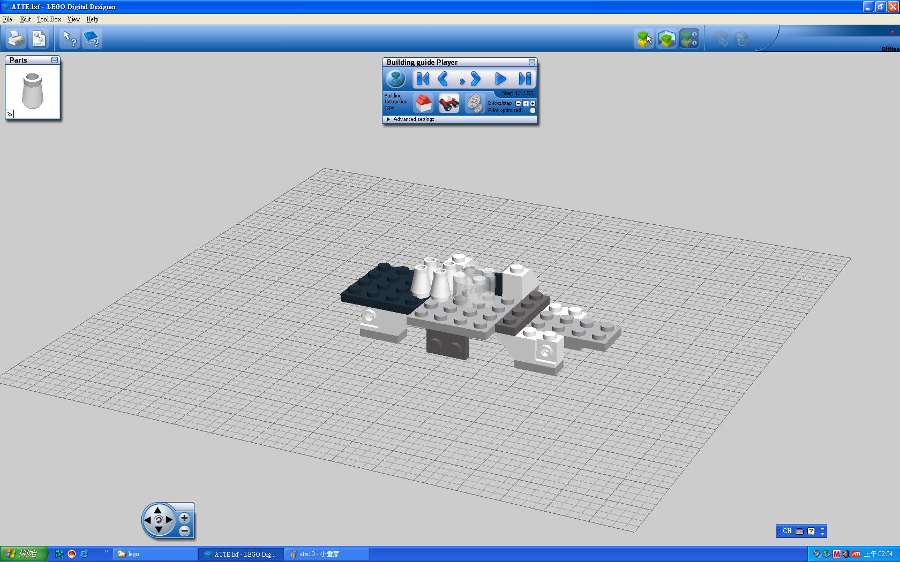Enable the Print optimized checkbox

coord(532,111)
